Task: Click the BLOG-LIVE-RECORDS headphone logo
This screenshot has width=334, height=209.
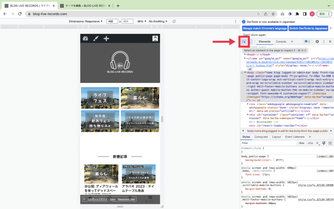Action: coord(120,62)
